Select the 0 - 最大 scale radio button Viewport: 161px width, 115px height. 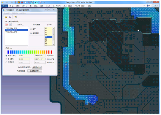(x=6, y=59)
